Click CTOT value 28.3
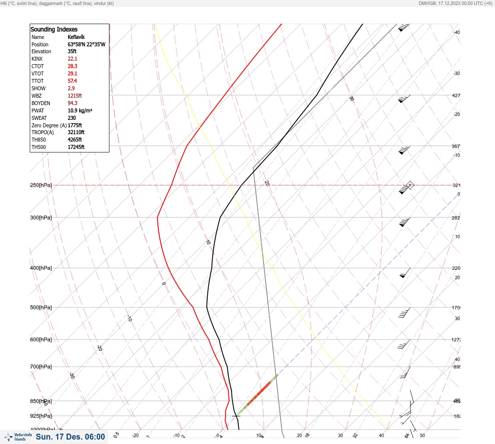495x444 pixels. (x=72, y=66)
